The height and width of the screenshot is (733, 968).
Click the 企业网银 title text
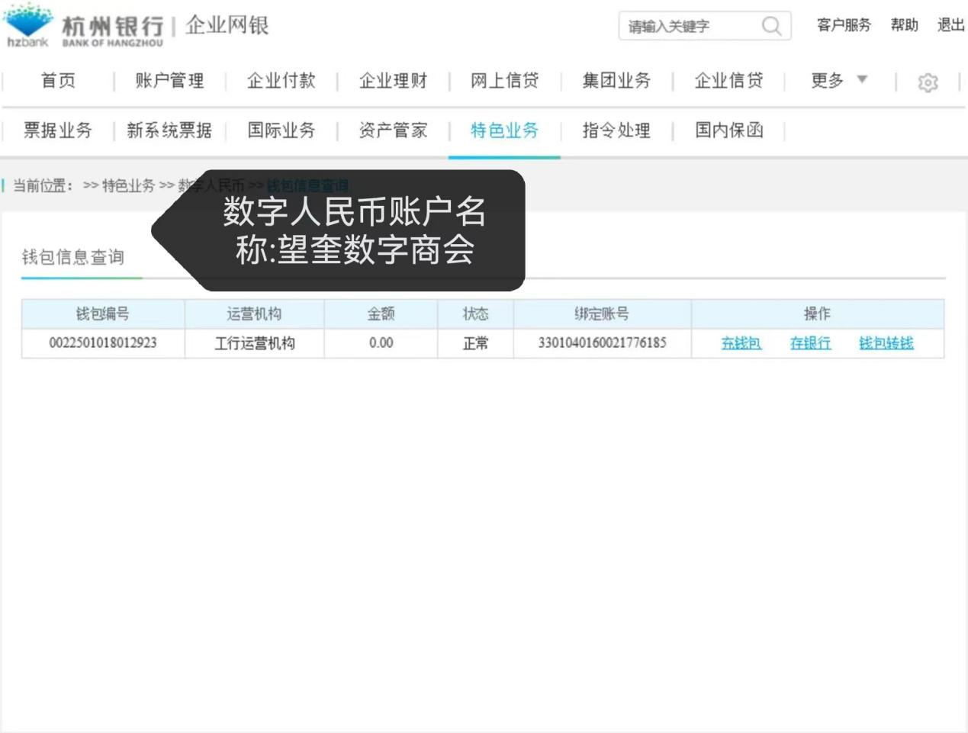227,25
